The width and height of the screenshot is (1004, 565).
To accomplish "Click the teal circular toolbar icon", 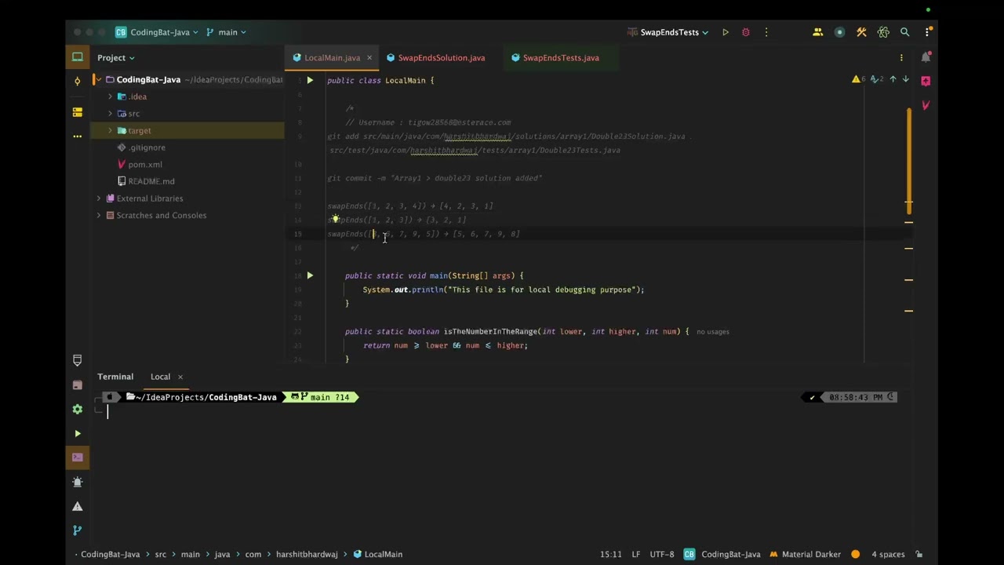I will 839,32.
